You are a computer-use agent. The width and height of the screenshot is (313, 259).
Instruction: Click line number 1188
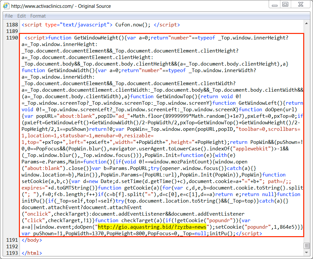12,25
